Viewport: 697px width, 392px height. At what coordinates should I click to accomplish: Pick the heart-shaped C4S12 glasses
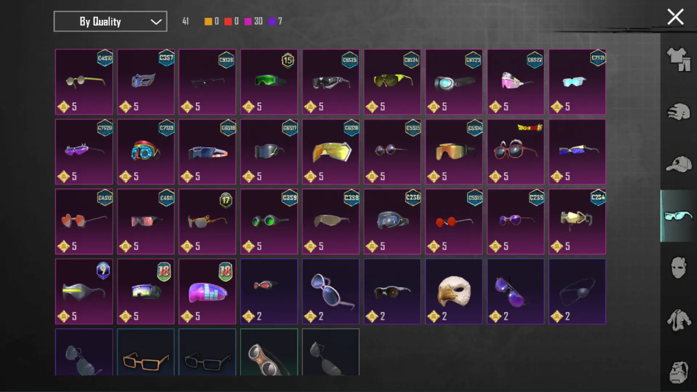(x=84, y=221)
